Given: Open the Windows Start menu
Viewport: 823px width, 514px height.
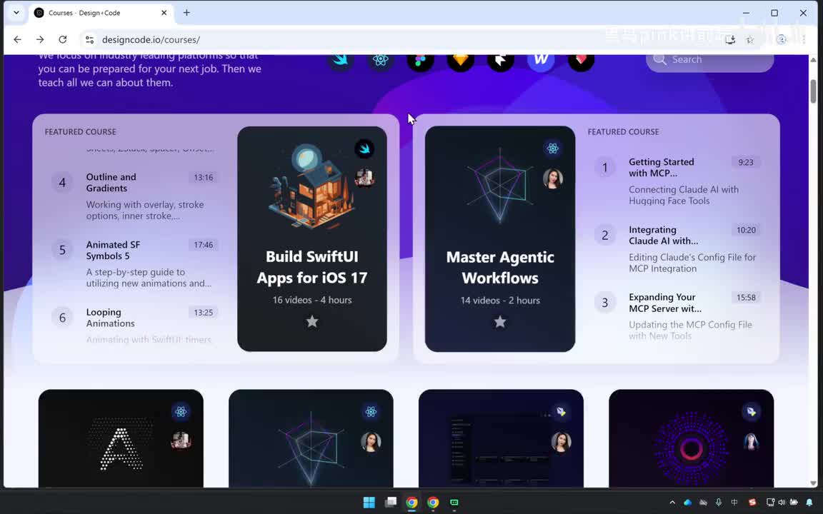Looking at the screenshot, I should [369, 503].
